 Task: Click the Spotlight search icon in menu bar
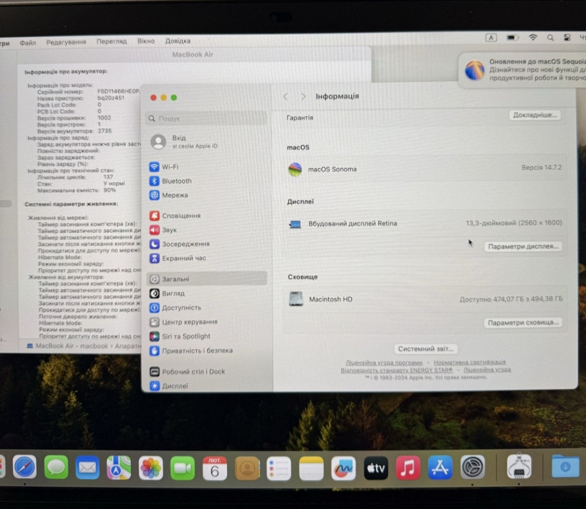click(x=550, y=37)
